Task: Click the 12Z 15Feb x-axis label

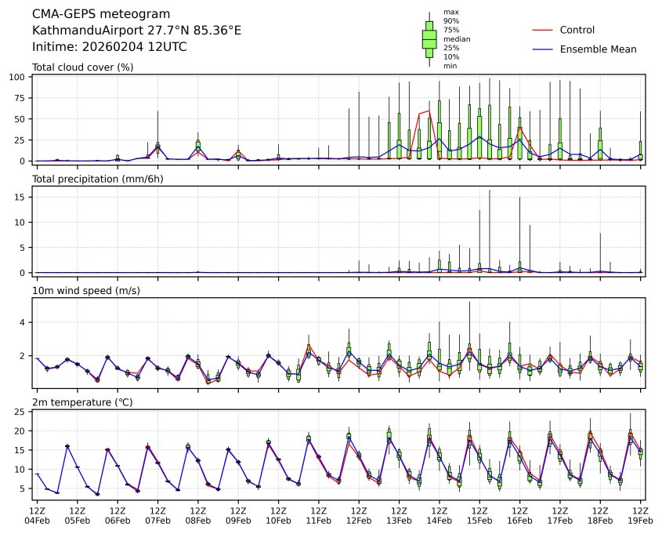Action: (x=479, y=514)
